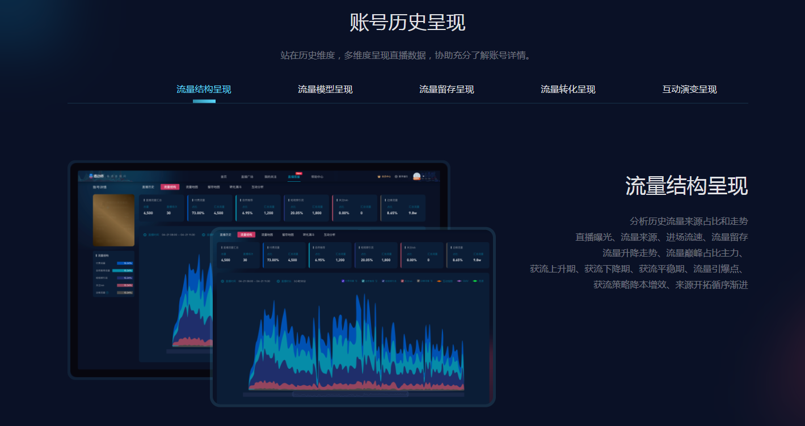Viewport: 805px width, 426px height.
Task: Click the 6.95% card in the tablet mockup
Action: (x=330, y=255)
